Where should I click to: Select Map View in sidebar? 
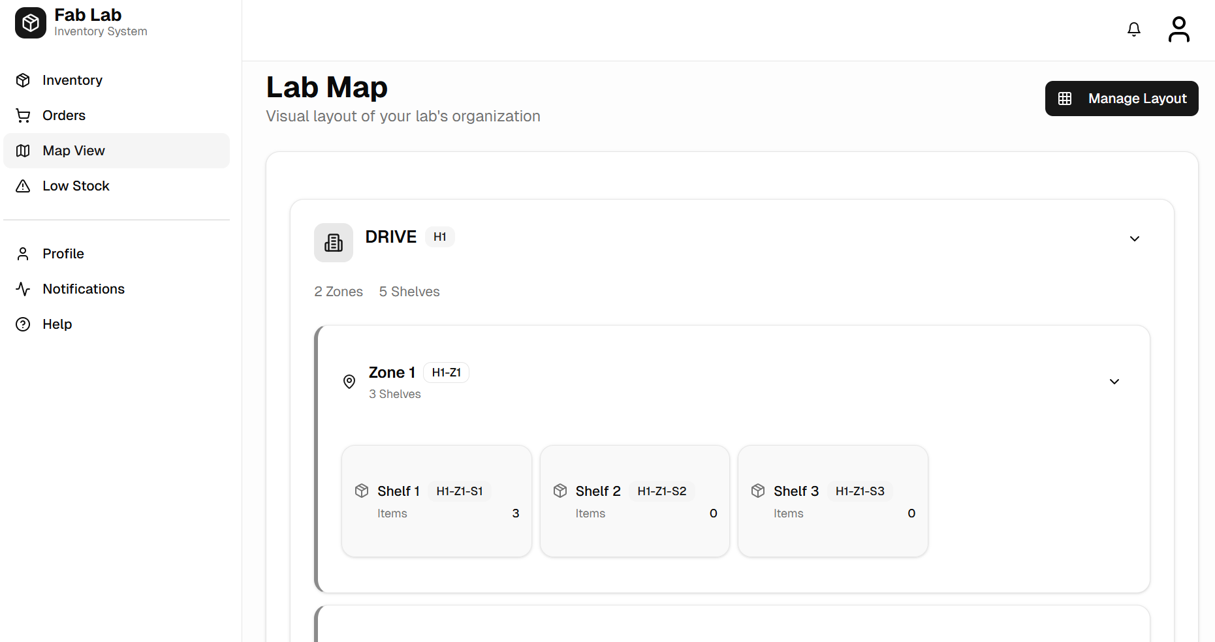click(x=116, y=151)
